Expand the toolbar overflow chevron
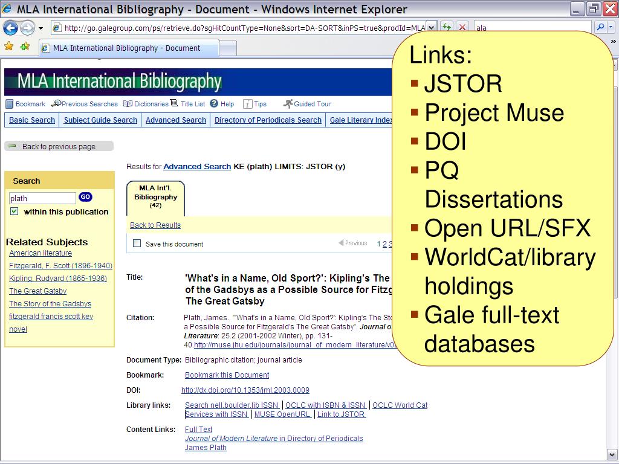Screen dimensions: 619x464 613,41
